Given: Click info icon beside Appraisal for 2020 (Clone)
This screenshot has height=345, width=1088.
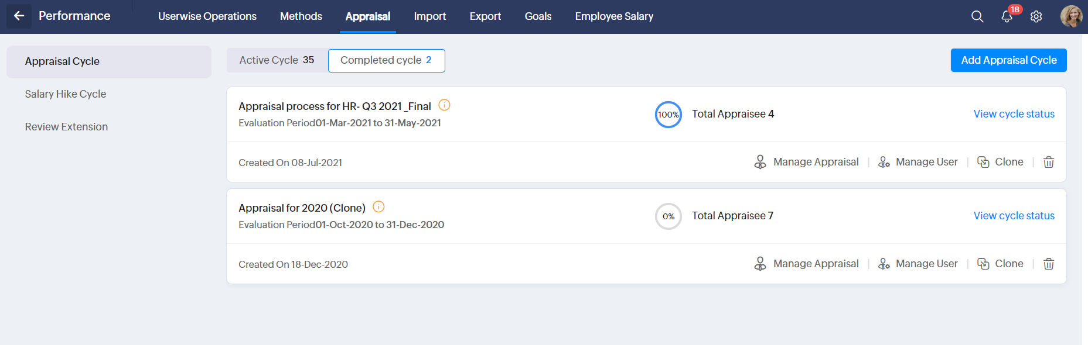Looking at the screenshot, I should tap(379, 207).
